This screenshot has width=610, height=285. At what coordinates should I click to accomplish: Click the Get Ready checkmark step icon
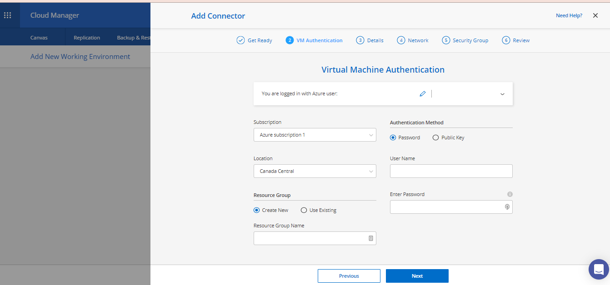tap(240, 40)
